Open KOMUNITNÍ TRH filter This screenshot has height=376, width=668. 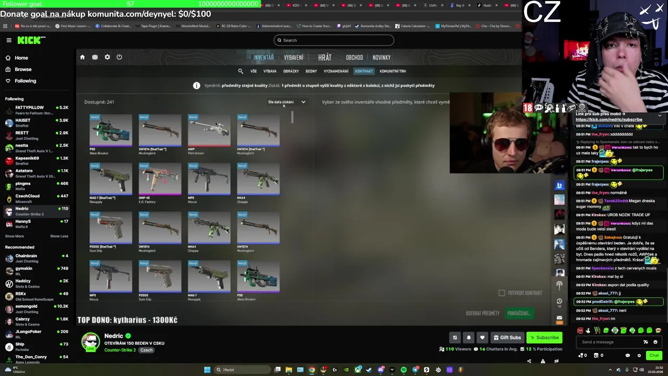pyautogui.click(x=392, y=71)
